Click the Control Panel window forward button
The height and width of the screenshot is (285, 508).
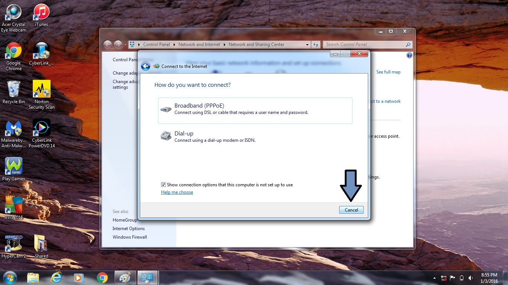click(x=118, y=45)
